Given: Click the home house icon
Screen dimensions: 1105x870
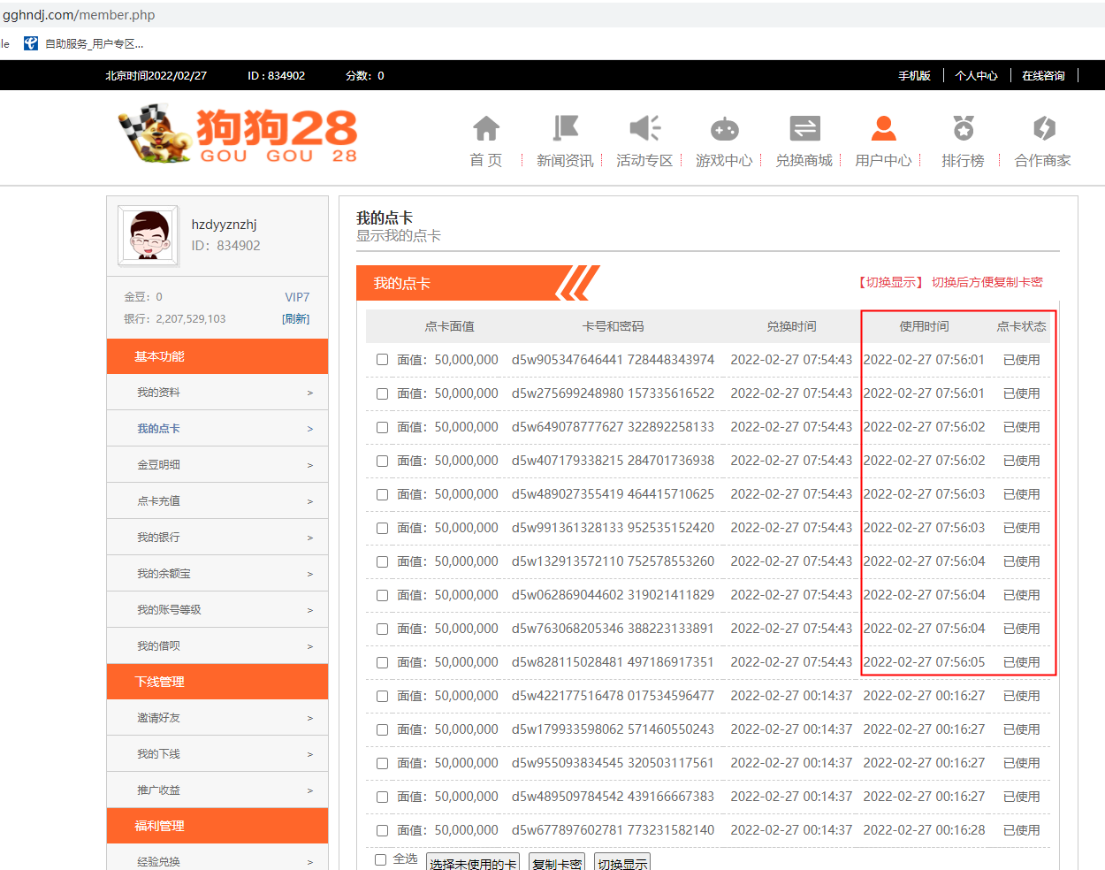Looking at the screenshot, I should pyautogui.click(x=486, y=129).
